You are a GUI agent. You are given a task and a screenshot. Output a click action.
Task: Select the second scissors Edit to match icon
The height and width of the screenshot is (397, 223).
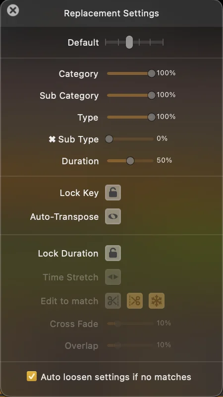(135, 301)
